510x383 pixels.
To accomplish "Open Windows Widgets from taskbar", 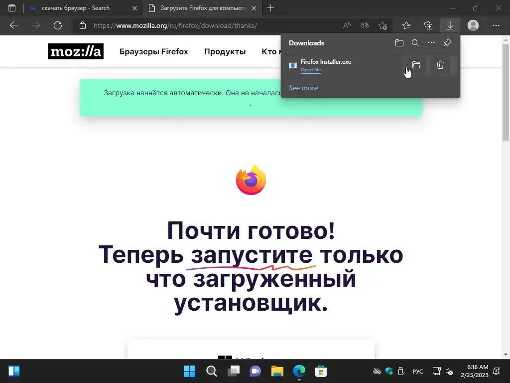I will 14,371.
